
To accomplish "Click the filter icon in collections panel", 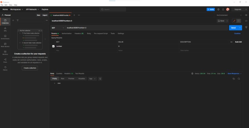I will coord(18,20).
